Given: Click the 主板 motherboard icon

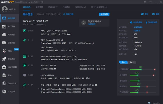Looking at the screenshot, I should tap(25, 56).
